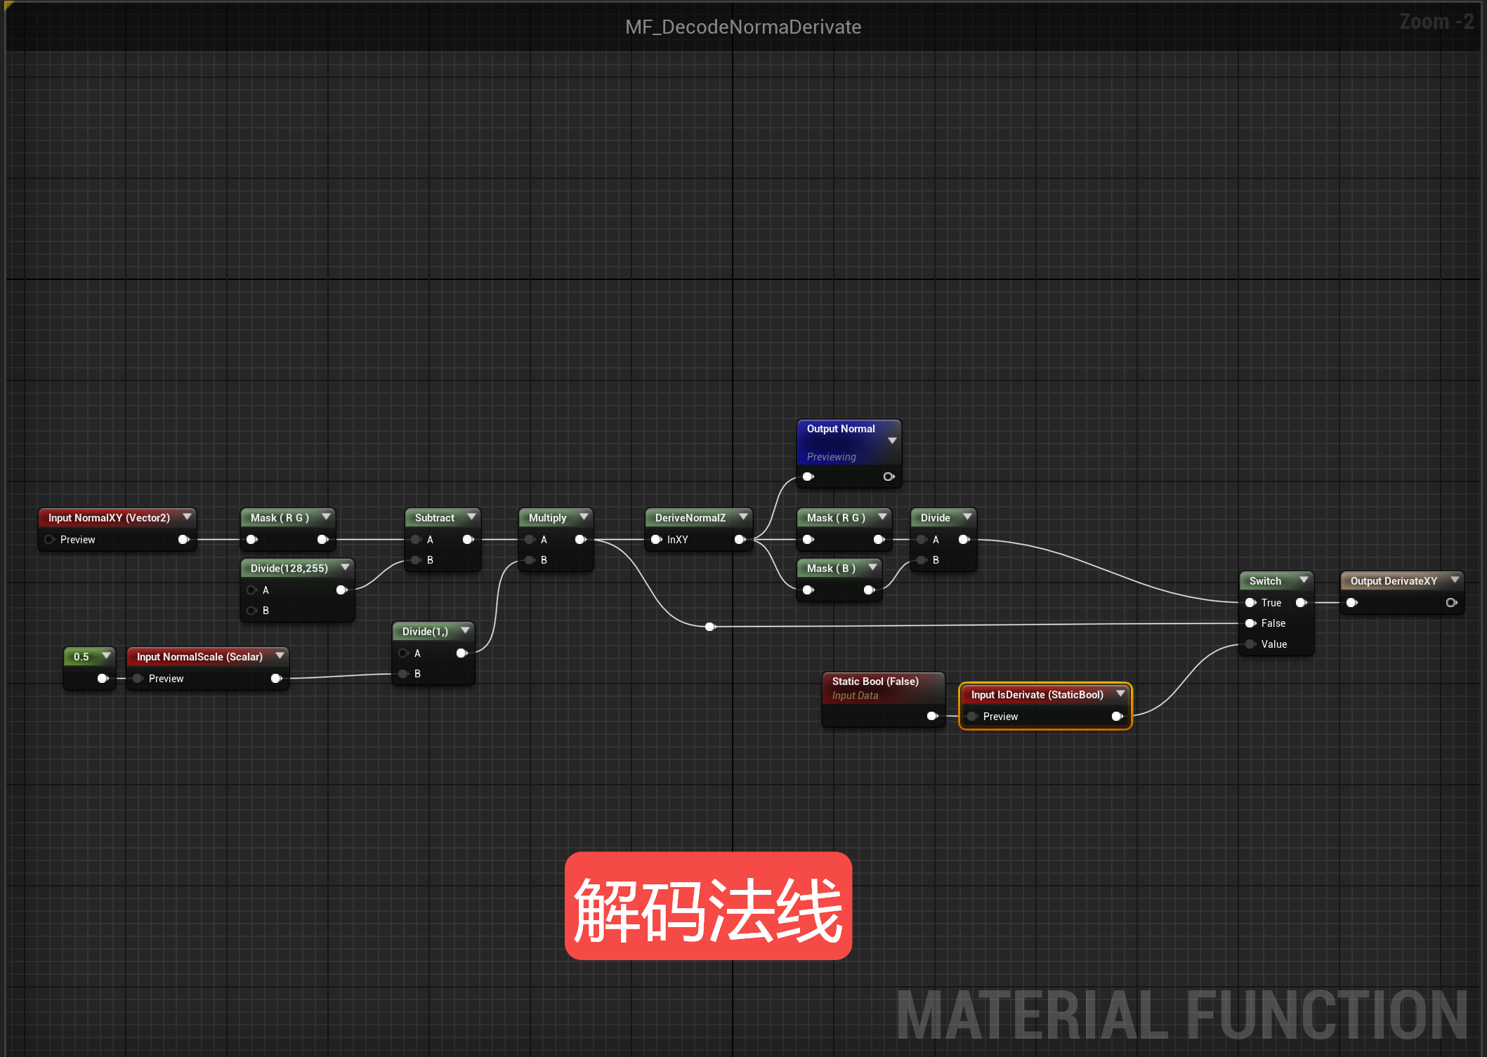Screen dimensions: 1487x1057
Task: Select the DeriveNormalZ node by its title
Action: coord(690,518)
